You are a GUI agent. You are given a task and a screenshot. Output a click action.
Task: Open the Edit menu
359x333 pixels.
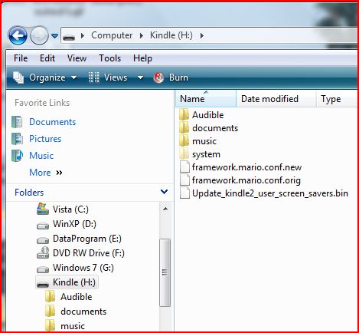(47, 58)
